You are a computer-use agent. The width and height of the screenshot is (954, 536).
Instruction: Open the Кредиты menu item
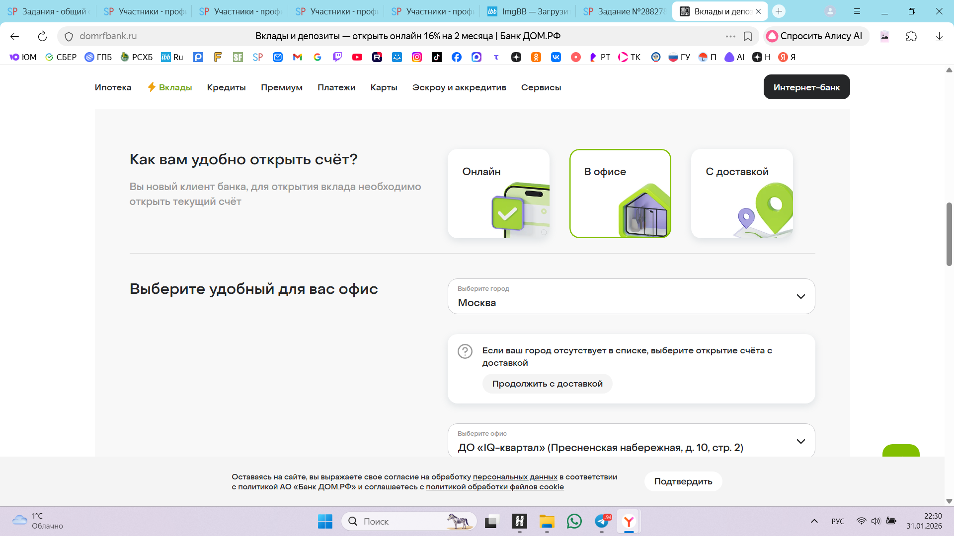click(x=226, y=87)
